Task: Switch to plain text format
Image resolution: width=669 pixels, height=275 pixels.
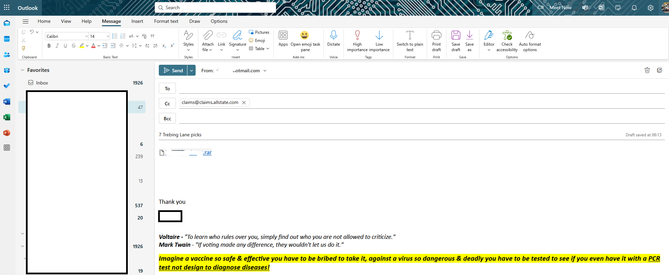Action: pos(410,41)
